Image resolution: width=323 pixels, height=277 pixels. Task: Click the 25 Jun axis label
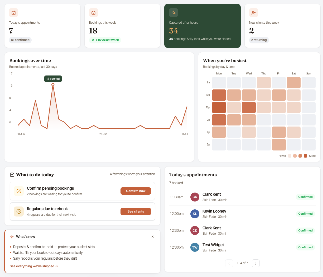[103, 134]
